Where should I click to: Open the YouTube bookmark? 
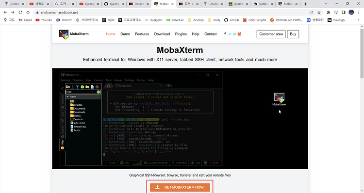[44, 20]
